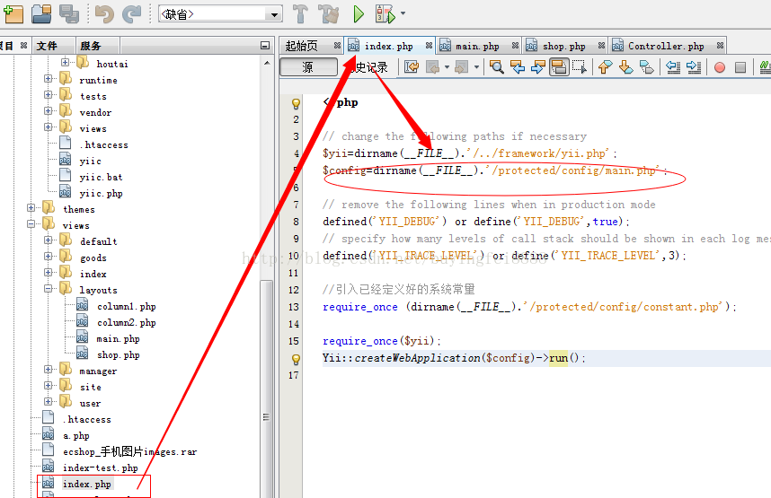
Task: Redo the last edit
Action: pos(132,13)
